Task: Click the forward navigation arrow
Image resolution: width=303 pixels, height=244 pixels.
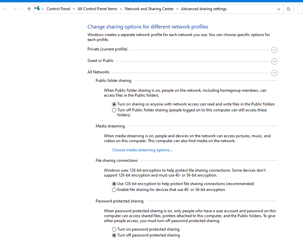Action: (x=14, y=9)
